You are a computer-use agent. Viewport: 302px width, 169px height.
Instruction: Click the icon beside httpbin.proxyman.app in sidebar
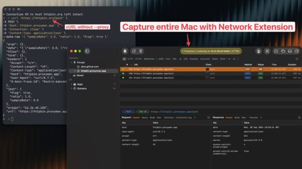tap(78, 71)
